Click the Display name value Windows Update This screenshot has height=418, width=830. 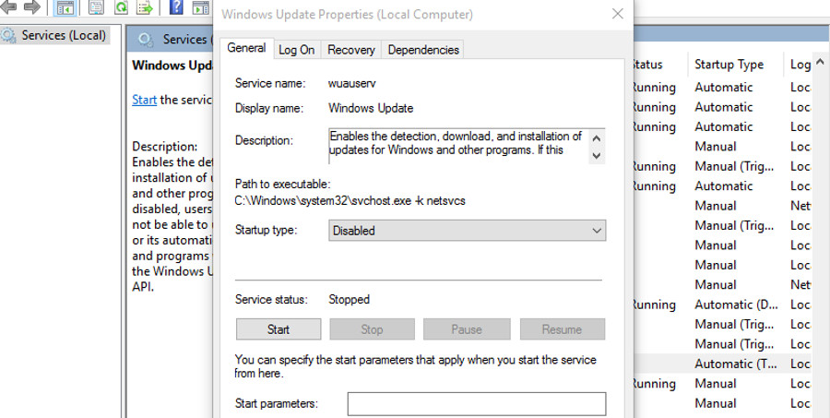coord(371,109)
